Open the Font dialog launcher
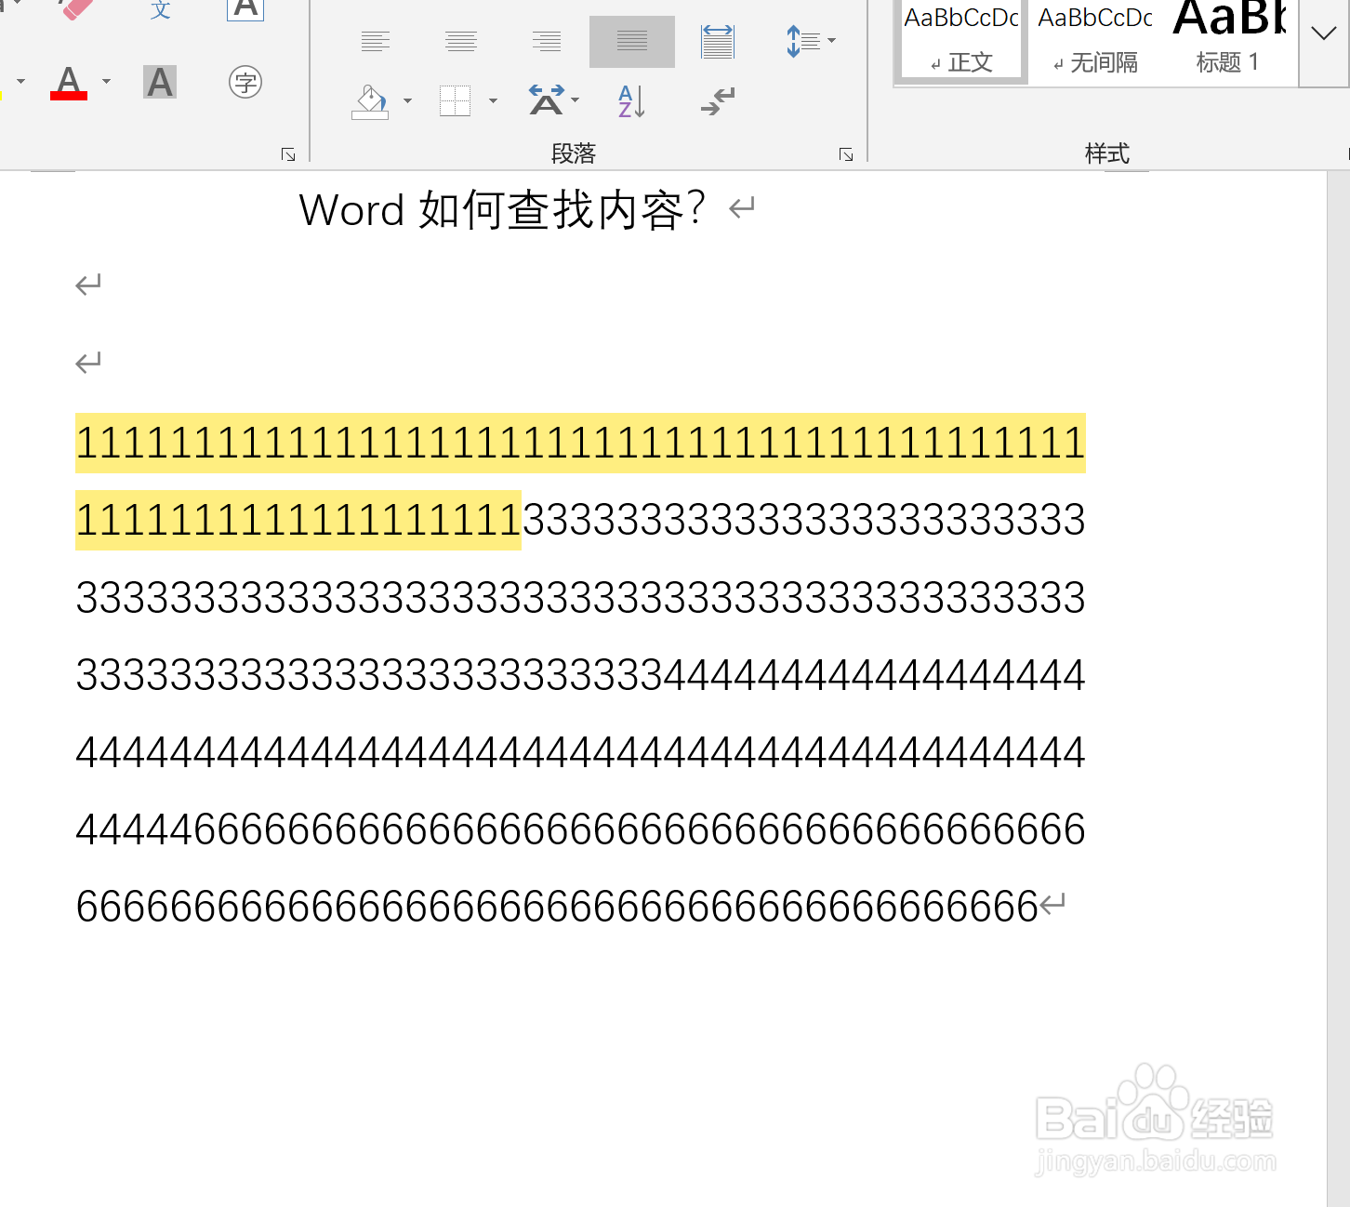1350x1207 pixels. [288, 154]
